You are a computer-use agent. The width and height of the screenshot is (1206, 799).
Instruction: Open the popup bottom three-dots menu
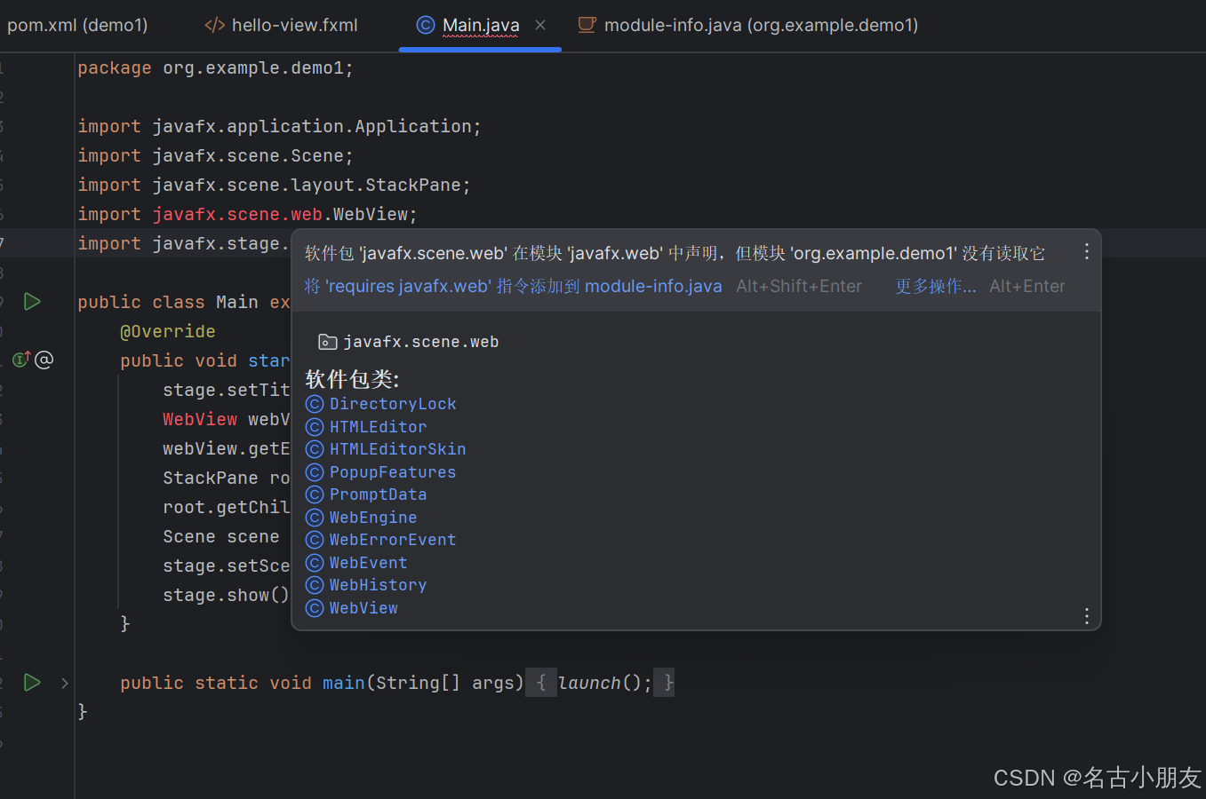click(1086, 616)
